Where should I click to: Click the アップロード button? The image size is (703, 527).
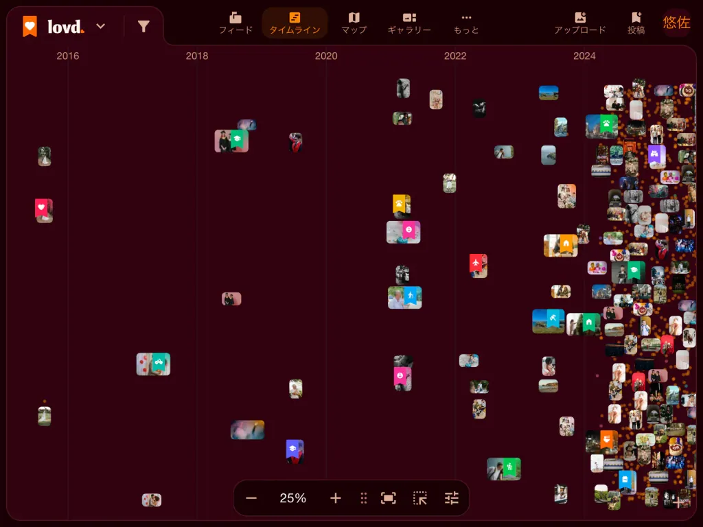pos(579,23)
